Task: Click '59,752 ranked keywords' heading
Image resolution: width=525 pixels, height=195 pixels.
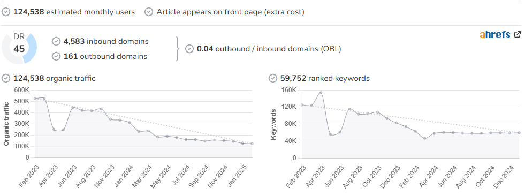Action: click(325, 78)
